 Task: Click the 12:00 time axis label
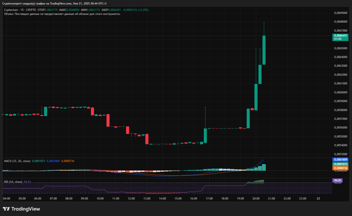[x=131, y=198]
